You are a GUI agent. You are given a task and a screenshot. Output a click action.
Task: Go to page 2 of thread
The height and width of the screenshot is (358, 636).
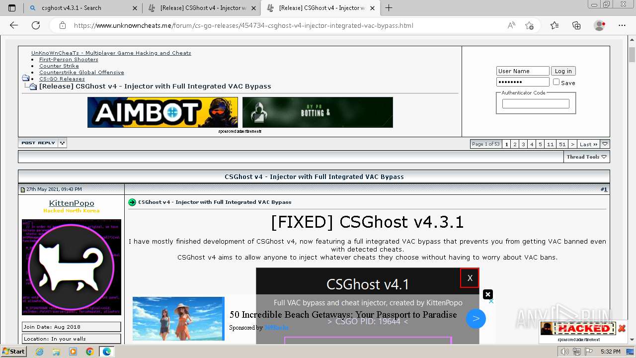tap(515, 144)
